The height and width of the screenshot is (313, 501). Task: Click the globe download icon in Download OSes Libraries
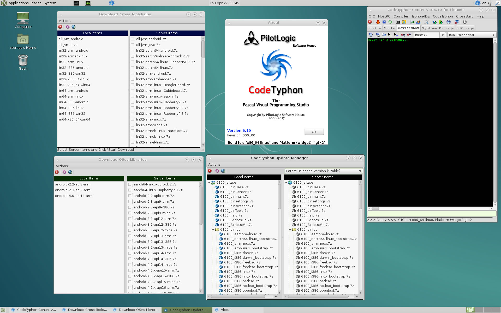(70, 172)
